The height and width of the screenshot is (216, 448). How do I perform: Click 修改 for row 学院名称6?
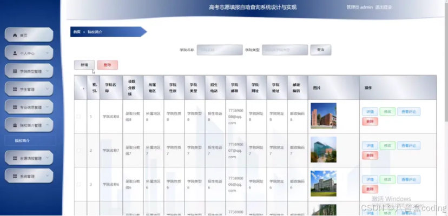[x=387, y=179]
